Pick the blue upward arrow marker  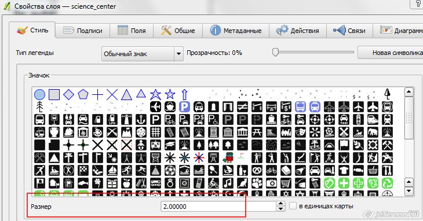184,94
